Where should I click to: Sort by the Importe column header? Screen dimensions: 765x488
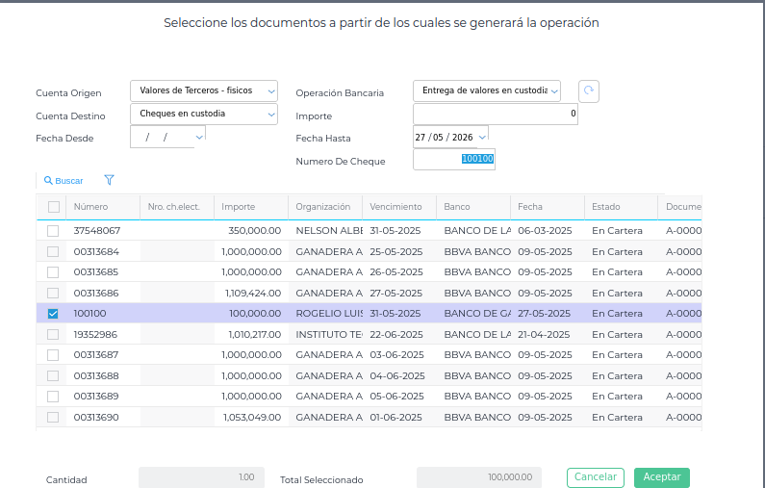[239, 207]
